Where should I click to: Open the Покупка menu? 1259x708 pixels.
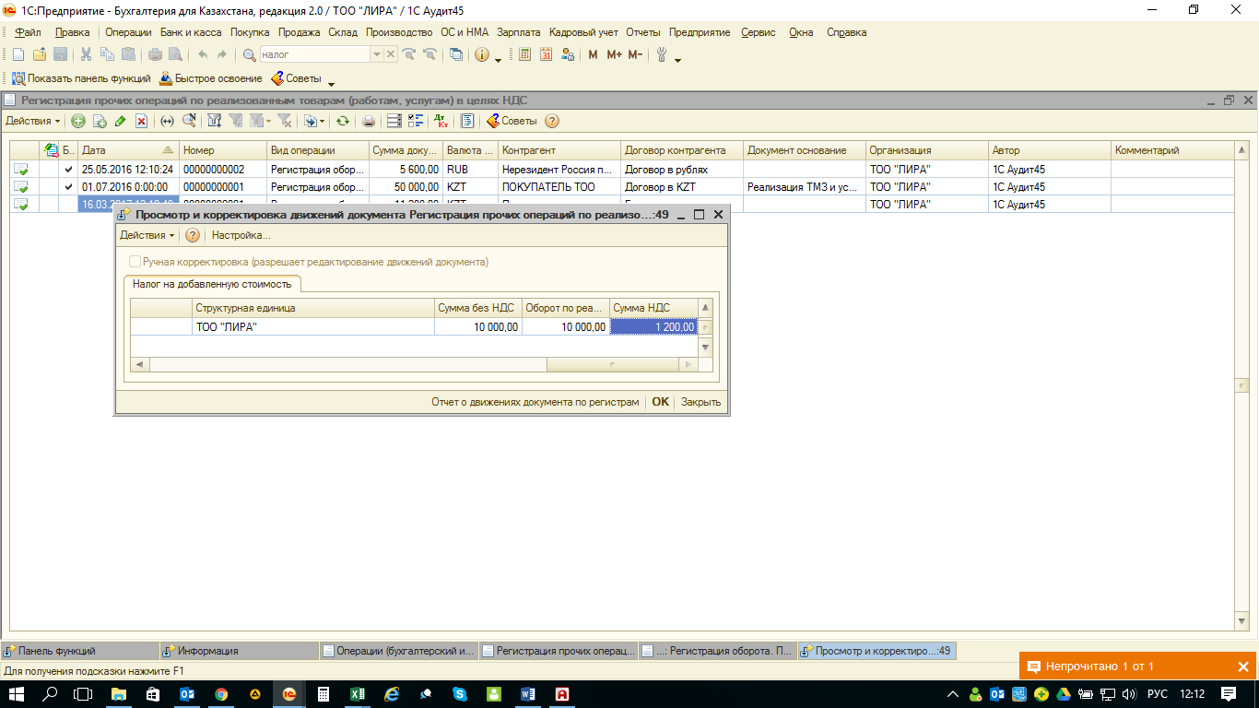pos(250,32)
